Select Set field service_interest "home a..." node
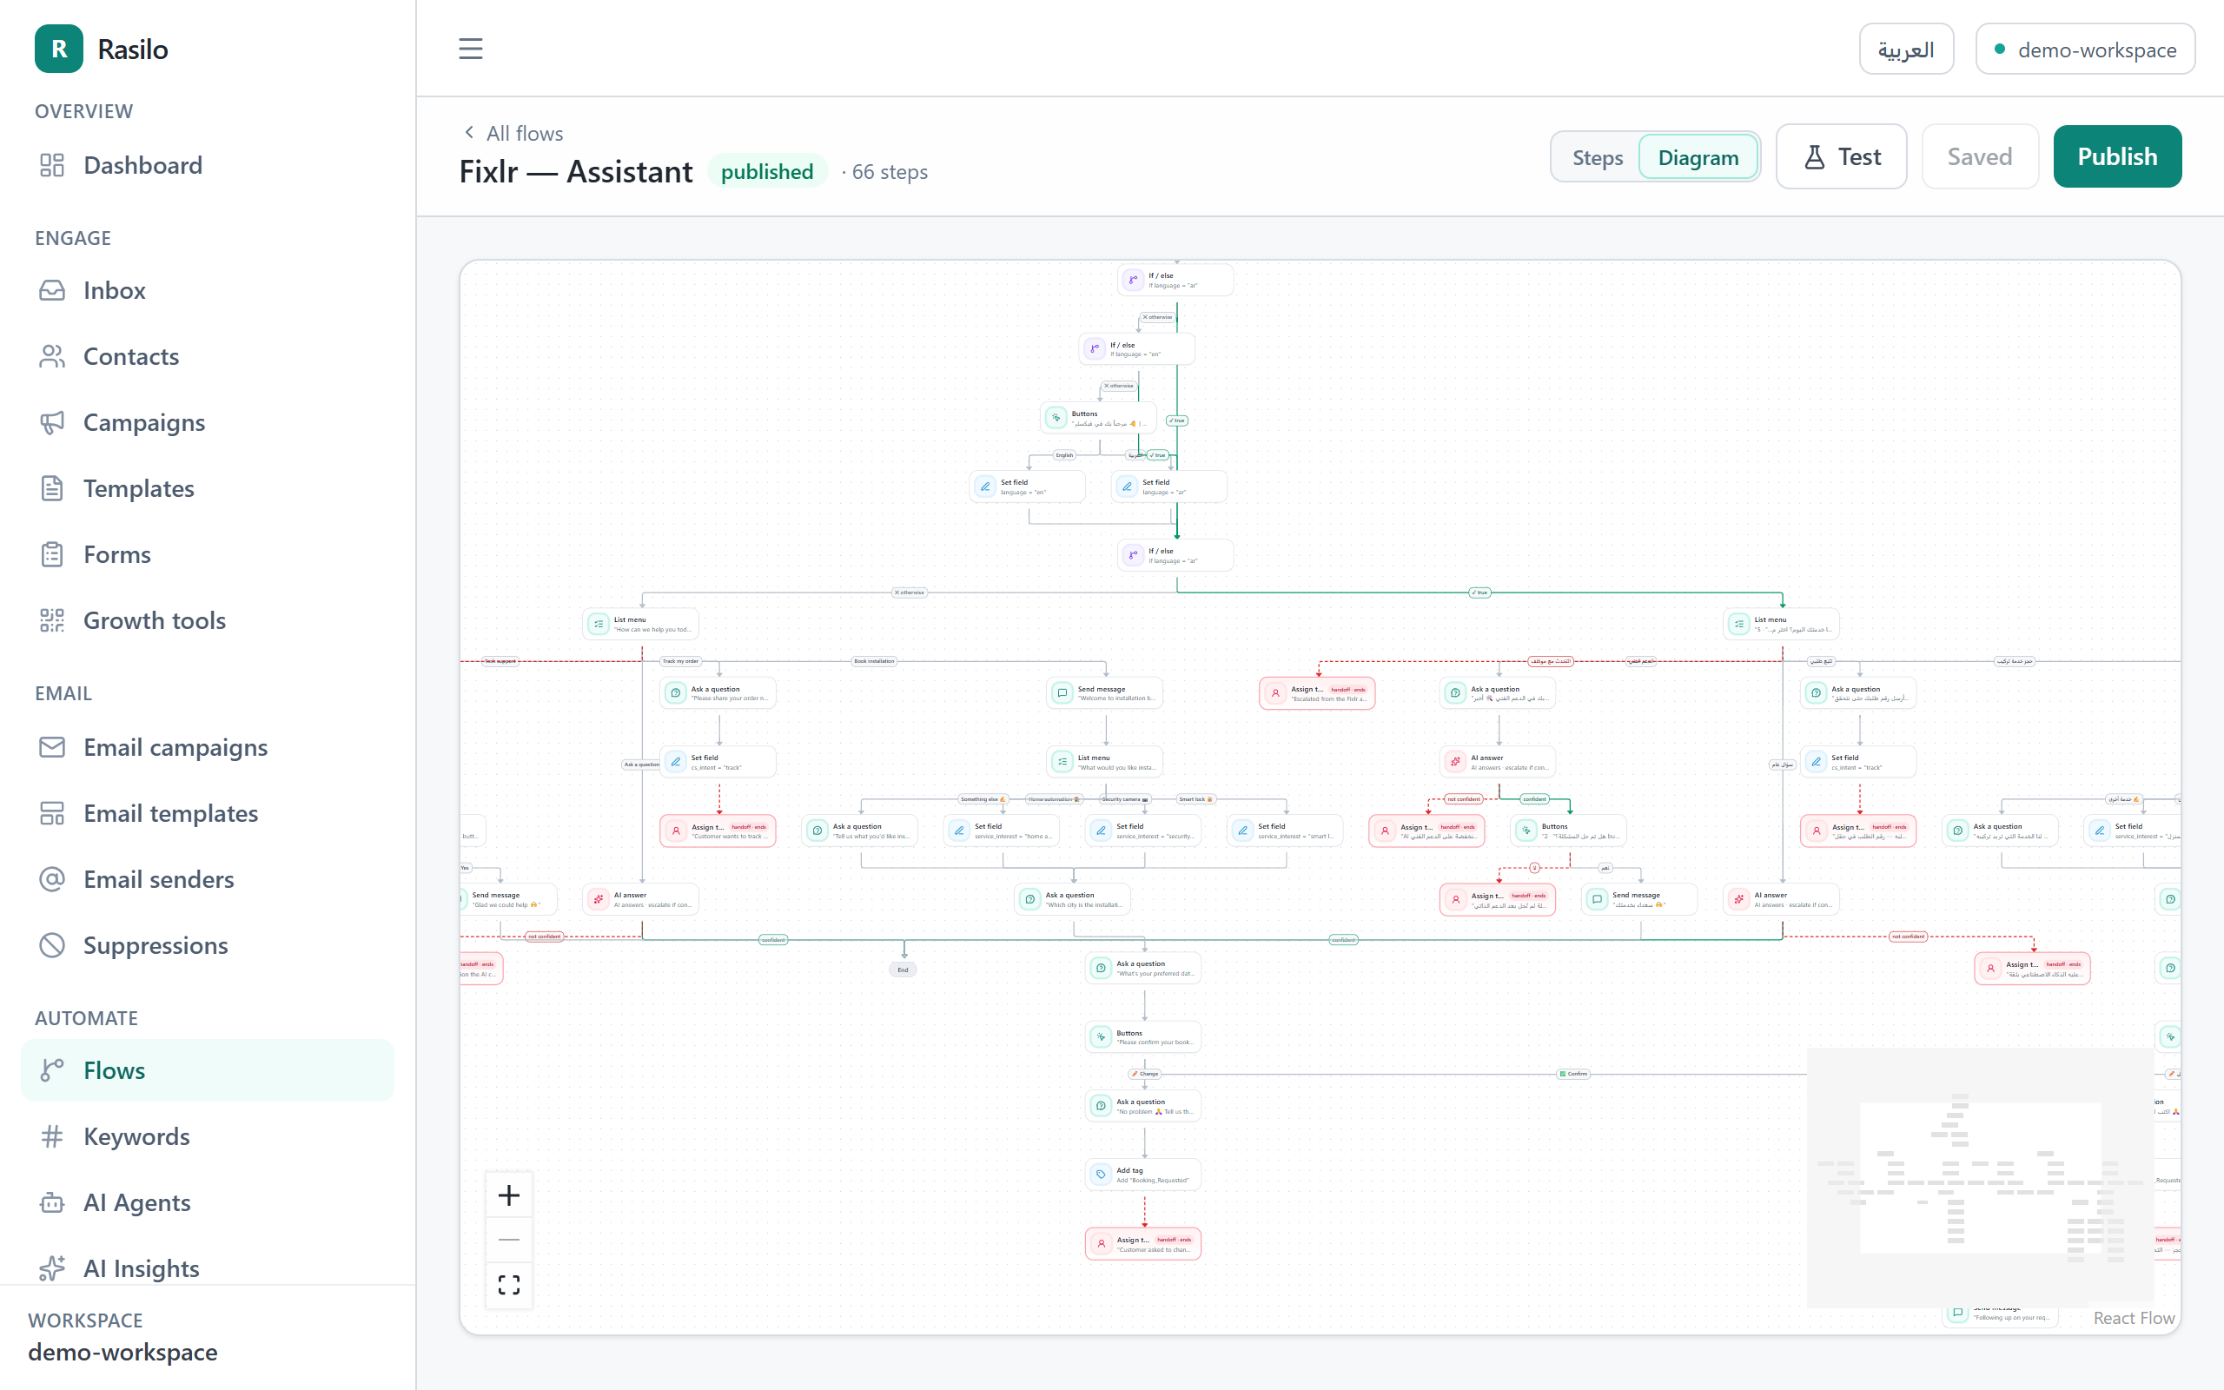The height and width of the screenshot is (1390, 2224). point(1002,831)
